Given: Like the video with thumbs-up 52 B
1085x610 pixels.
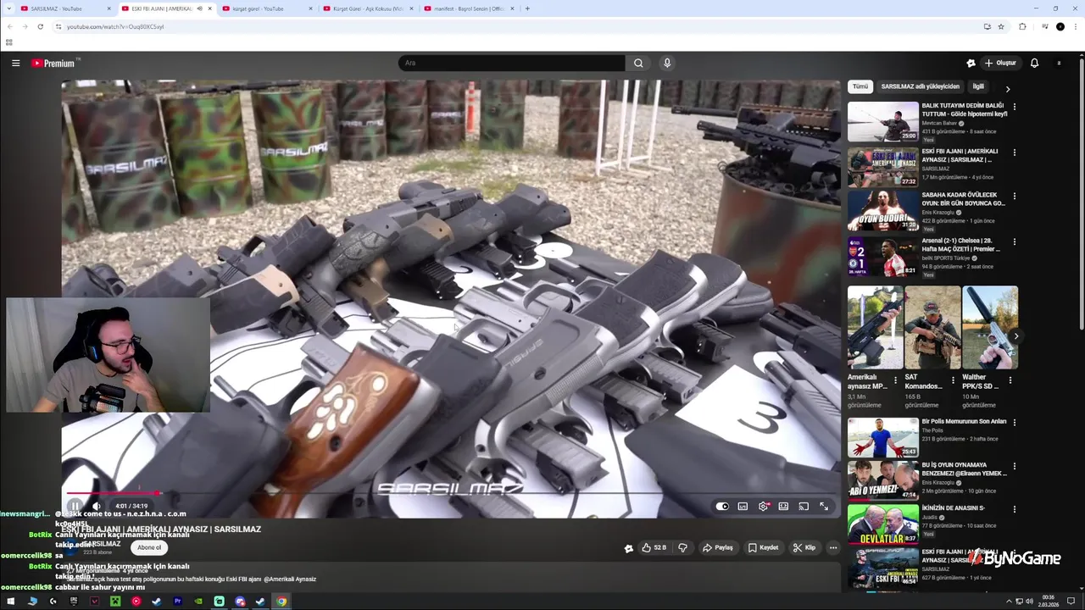Looking at the screenshot, I should tap(654, 547).
